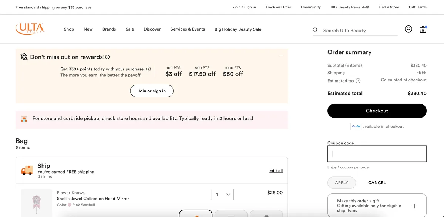Open the Brands menu
This screenshot has height=217, width=444.
(109, 29)
